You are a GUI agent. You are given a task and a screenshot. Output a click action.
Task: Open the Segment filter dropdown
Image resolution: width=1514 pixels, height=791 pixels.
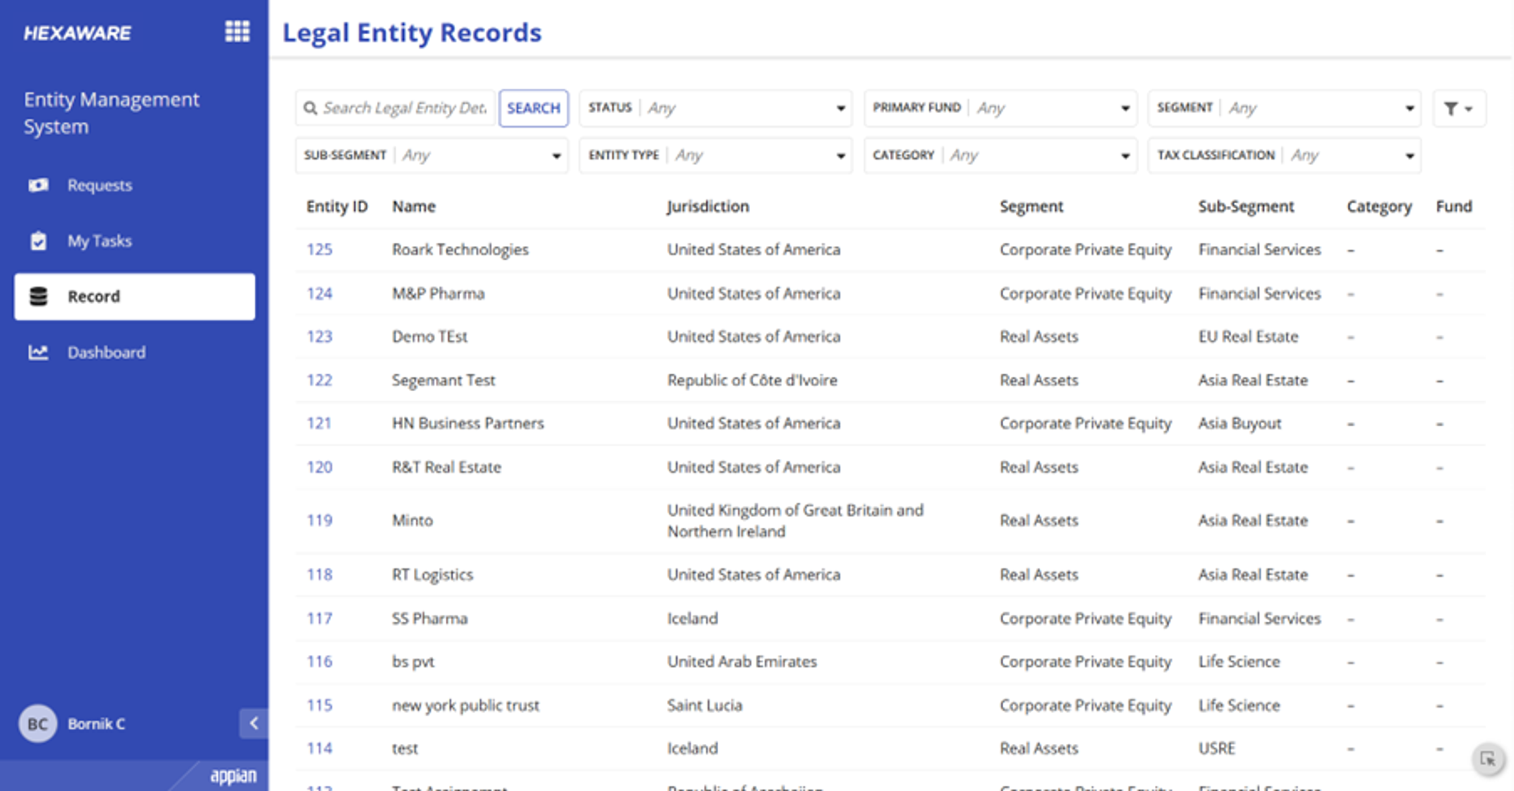point(1284,108)
